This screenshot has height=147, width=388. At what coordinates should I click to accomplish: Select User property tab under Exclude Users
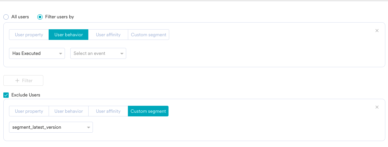click(x=29, y=111)
